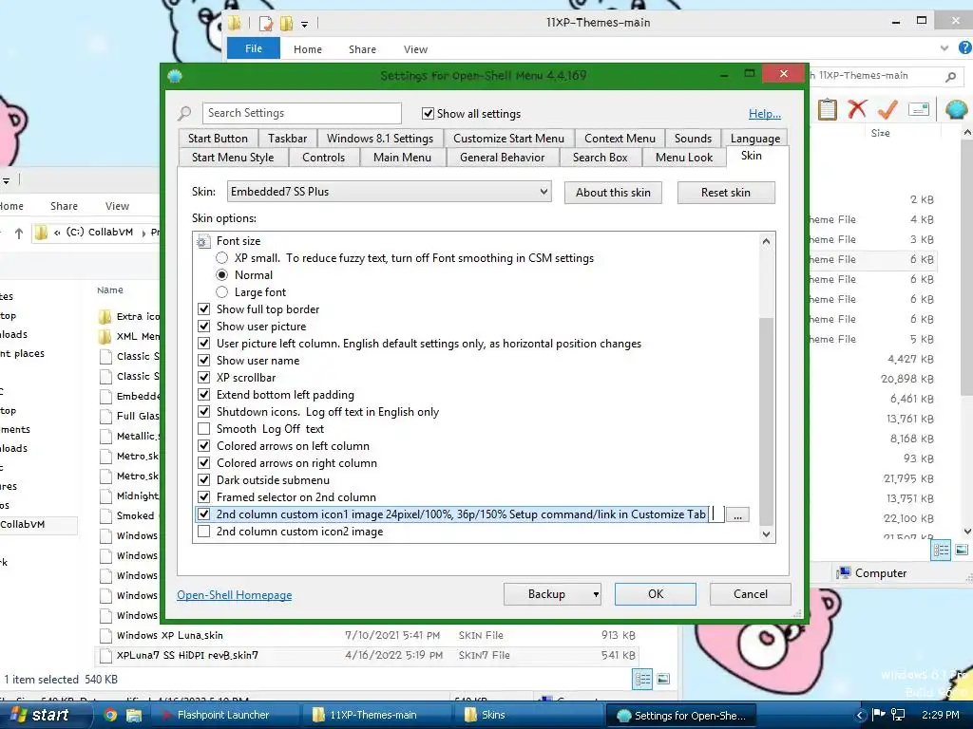Click the Computer icon in right Explorer status bar
Screen dimensions: 973x729
click(x=844, y=572)
